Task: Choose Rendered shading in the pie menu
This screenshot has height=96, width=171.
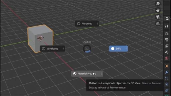Action: point(87,24)
